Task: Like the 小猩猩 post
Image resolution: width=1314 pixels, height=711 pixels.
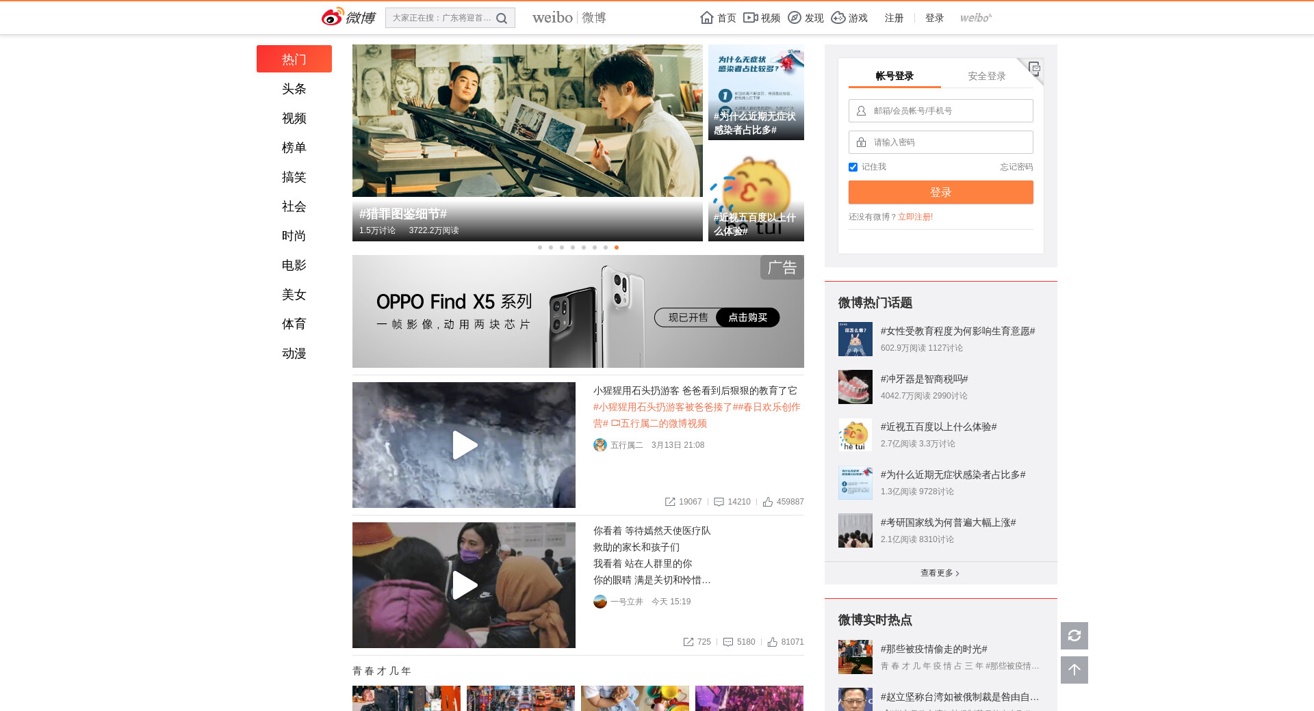Action: pos(768,502)
